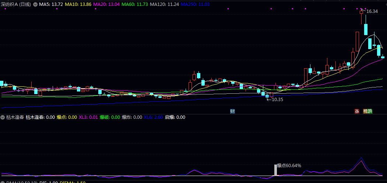The width and height of the screenshot is (387, 183).
Task: Click the green 跌 event marker
Action: click(x=370, y=111)
